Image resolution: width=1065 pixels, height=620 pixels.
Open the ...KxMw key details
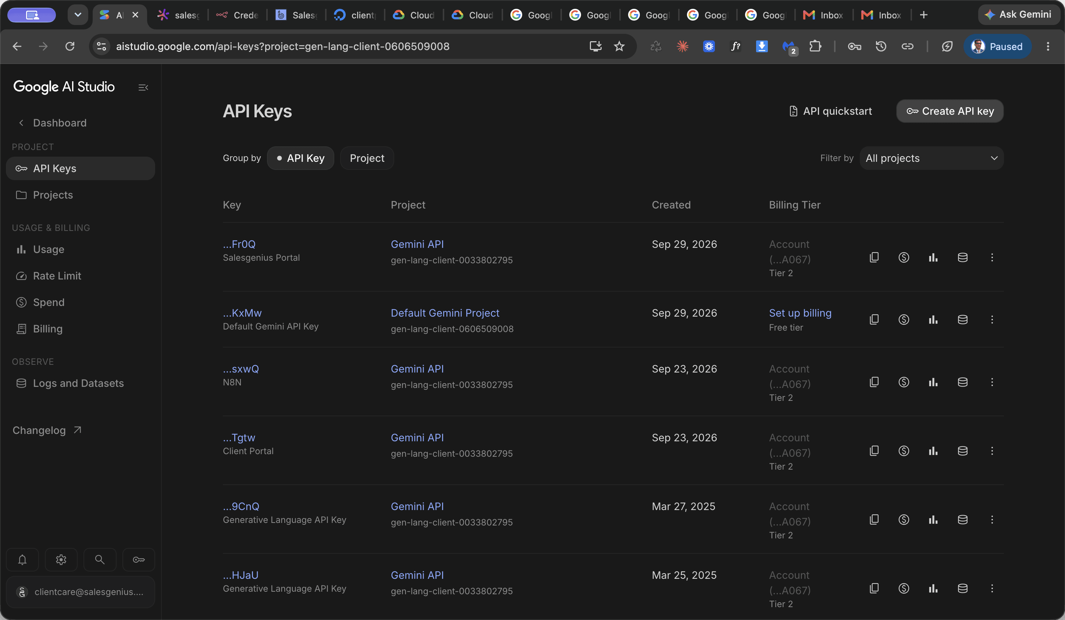pyautogui.click(x=242, y=313)
